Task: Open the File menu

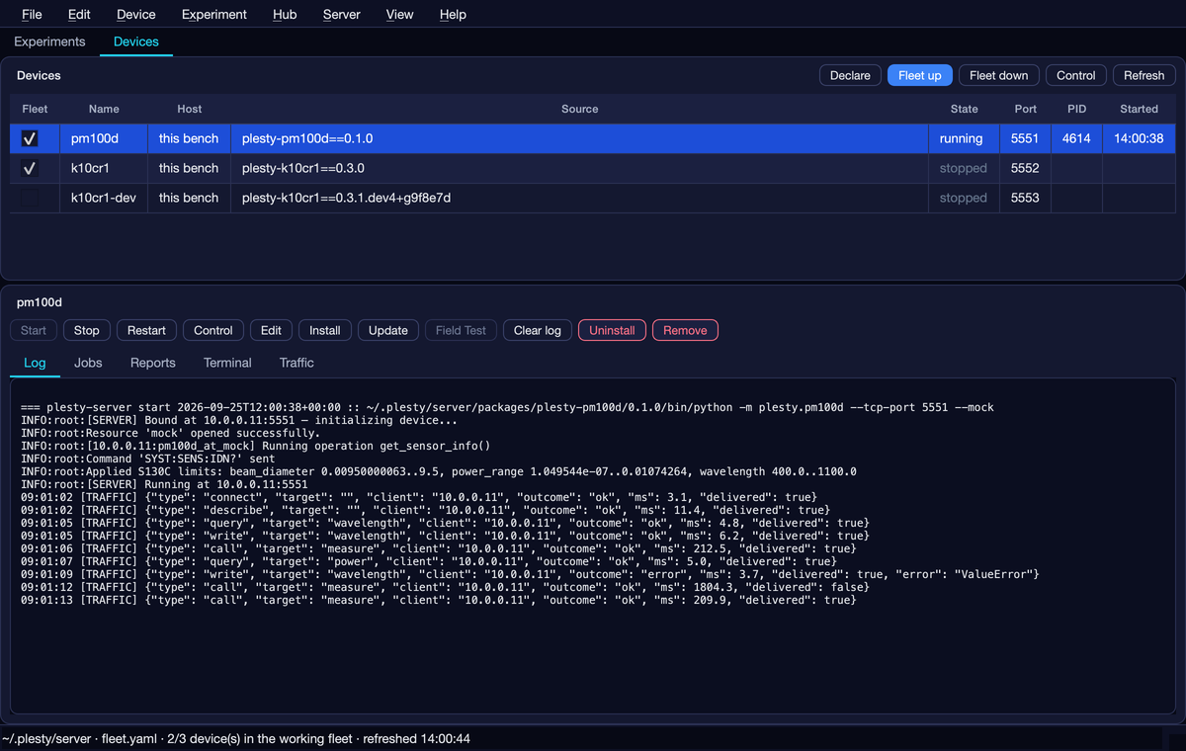Action: click(32, 14)
